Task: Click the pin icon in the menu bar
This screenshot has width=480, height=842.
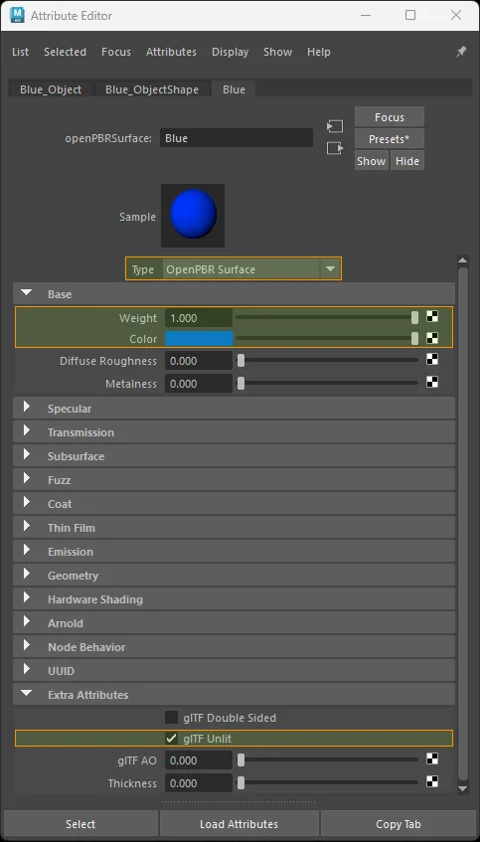Action: [461, 52]
